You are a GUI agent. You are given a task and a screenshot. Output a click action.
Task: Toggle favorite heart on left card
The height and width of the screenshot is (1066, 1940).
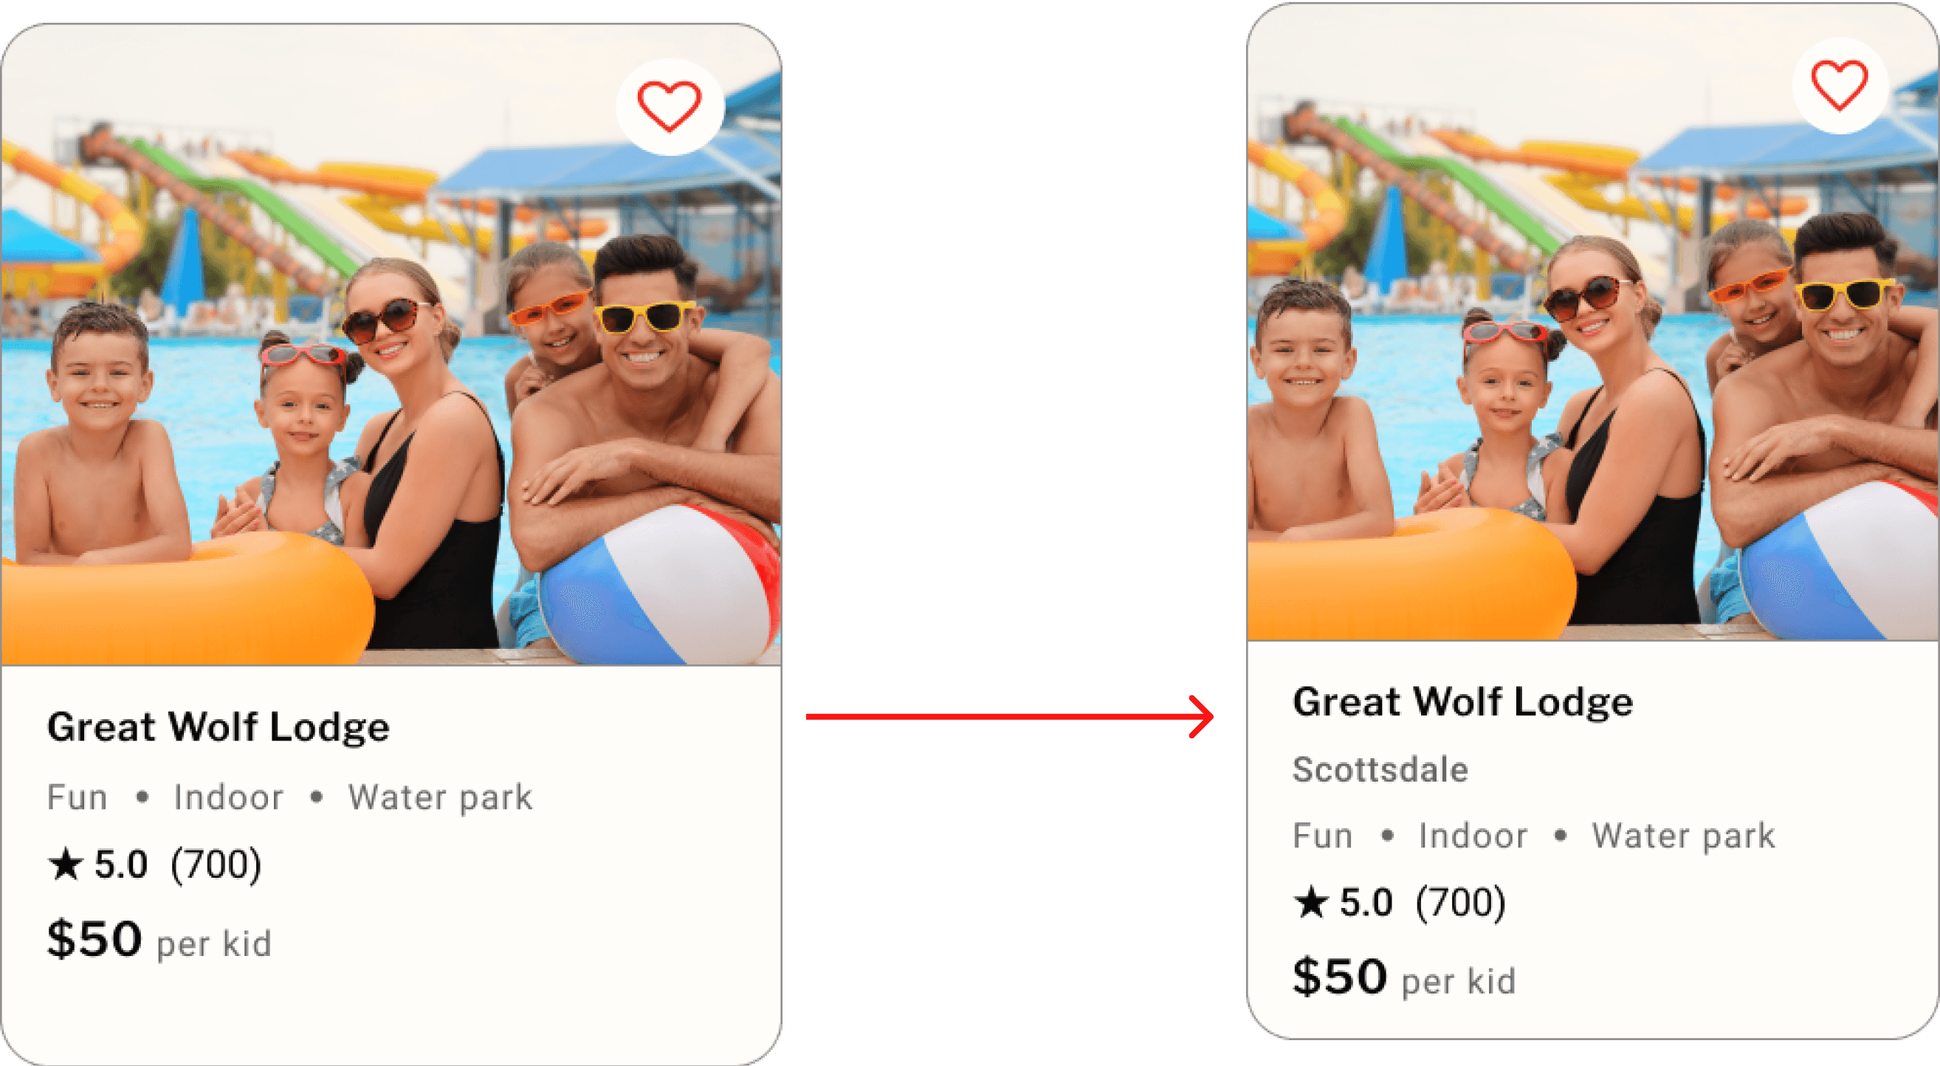click(x=670, y=106)
